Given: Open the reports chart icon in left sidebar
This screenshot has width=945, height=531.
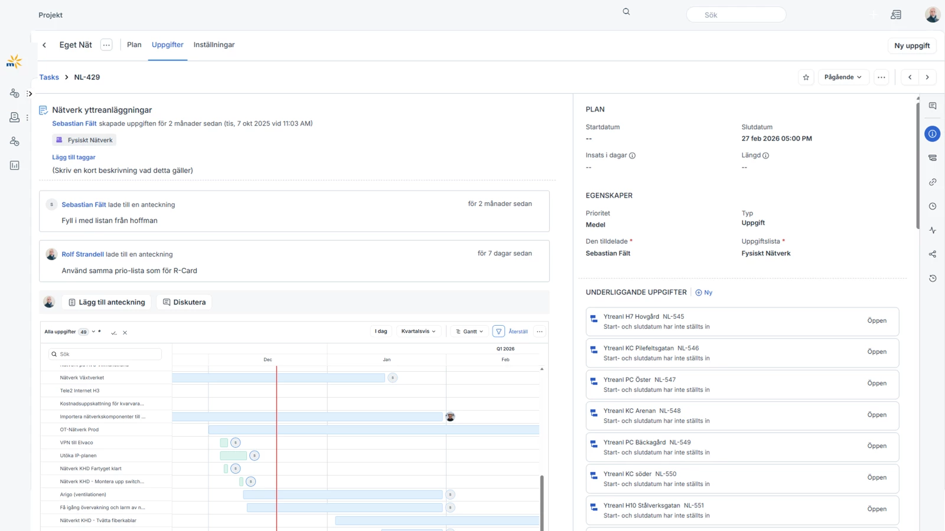Looking at the screenshot, I should [x=15, y=166].
